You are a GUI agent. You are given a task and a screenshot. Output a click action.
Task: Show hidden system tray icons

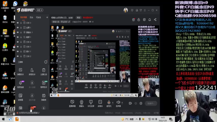tap(136, 119)
